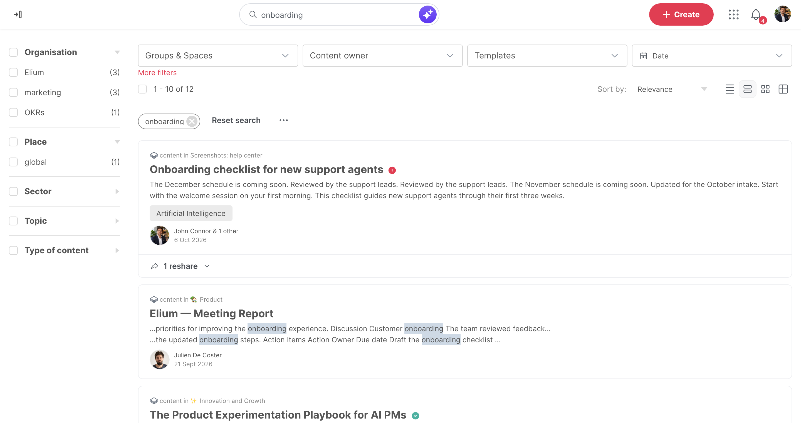Click Julien De Coster author name

click(x=198, y=355)
